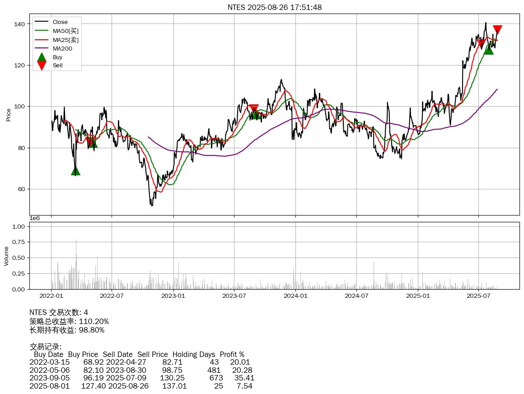Click the black Close line sample in legend
The image size is (524, 394).
click(x=42, y=22)
